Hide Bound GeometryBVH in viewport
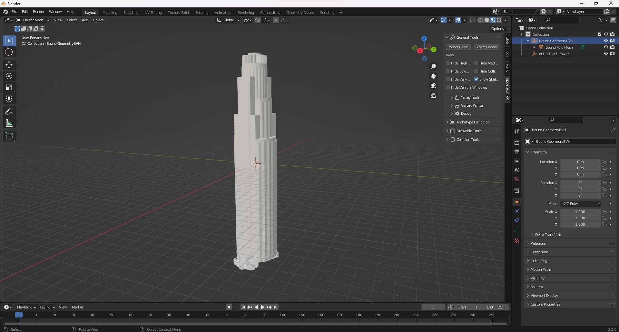The width and height of the screenshot is (619, 332). click(x=606, y=41)
